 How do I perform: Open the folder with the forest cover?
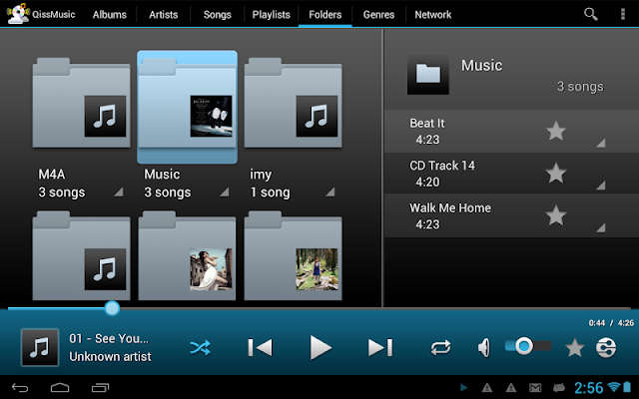293,255
